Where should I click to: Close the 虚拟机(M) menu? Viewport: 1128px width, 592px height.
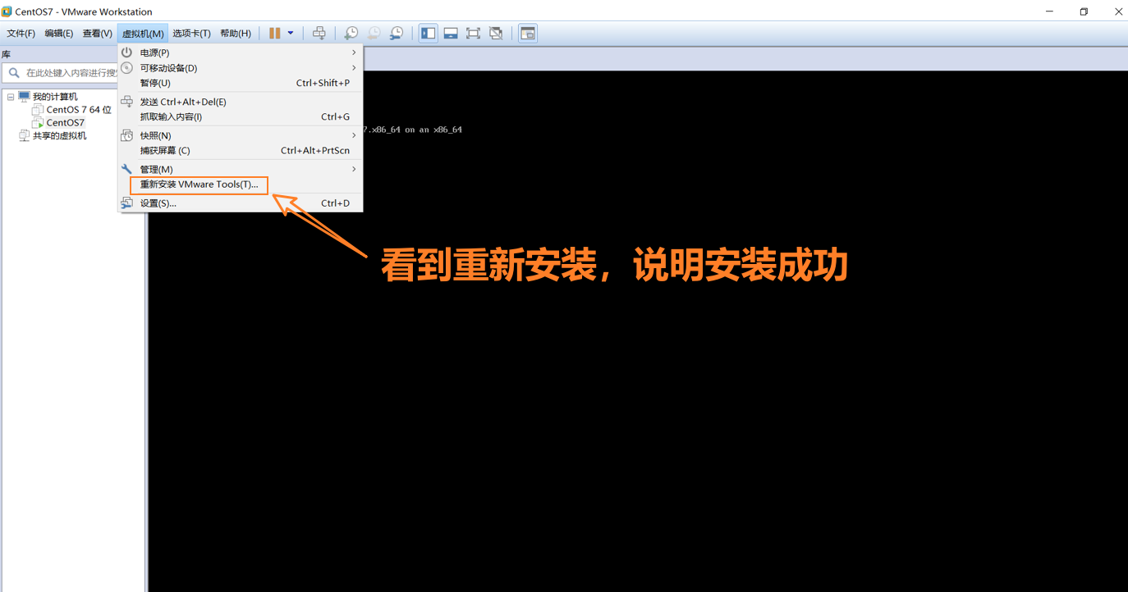pyautogui.click(x=143, y=34)
